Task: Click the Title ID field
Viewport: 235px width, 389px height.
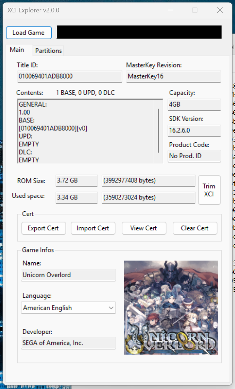Action: point(70,76)
